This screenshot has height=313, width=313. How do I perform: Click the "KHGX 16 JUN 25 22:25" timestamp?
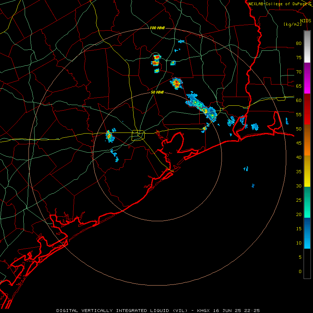(228, 311)
